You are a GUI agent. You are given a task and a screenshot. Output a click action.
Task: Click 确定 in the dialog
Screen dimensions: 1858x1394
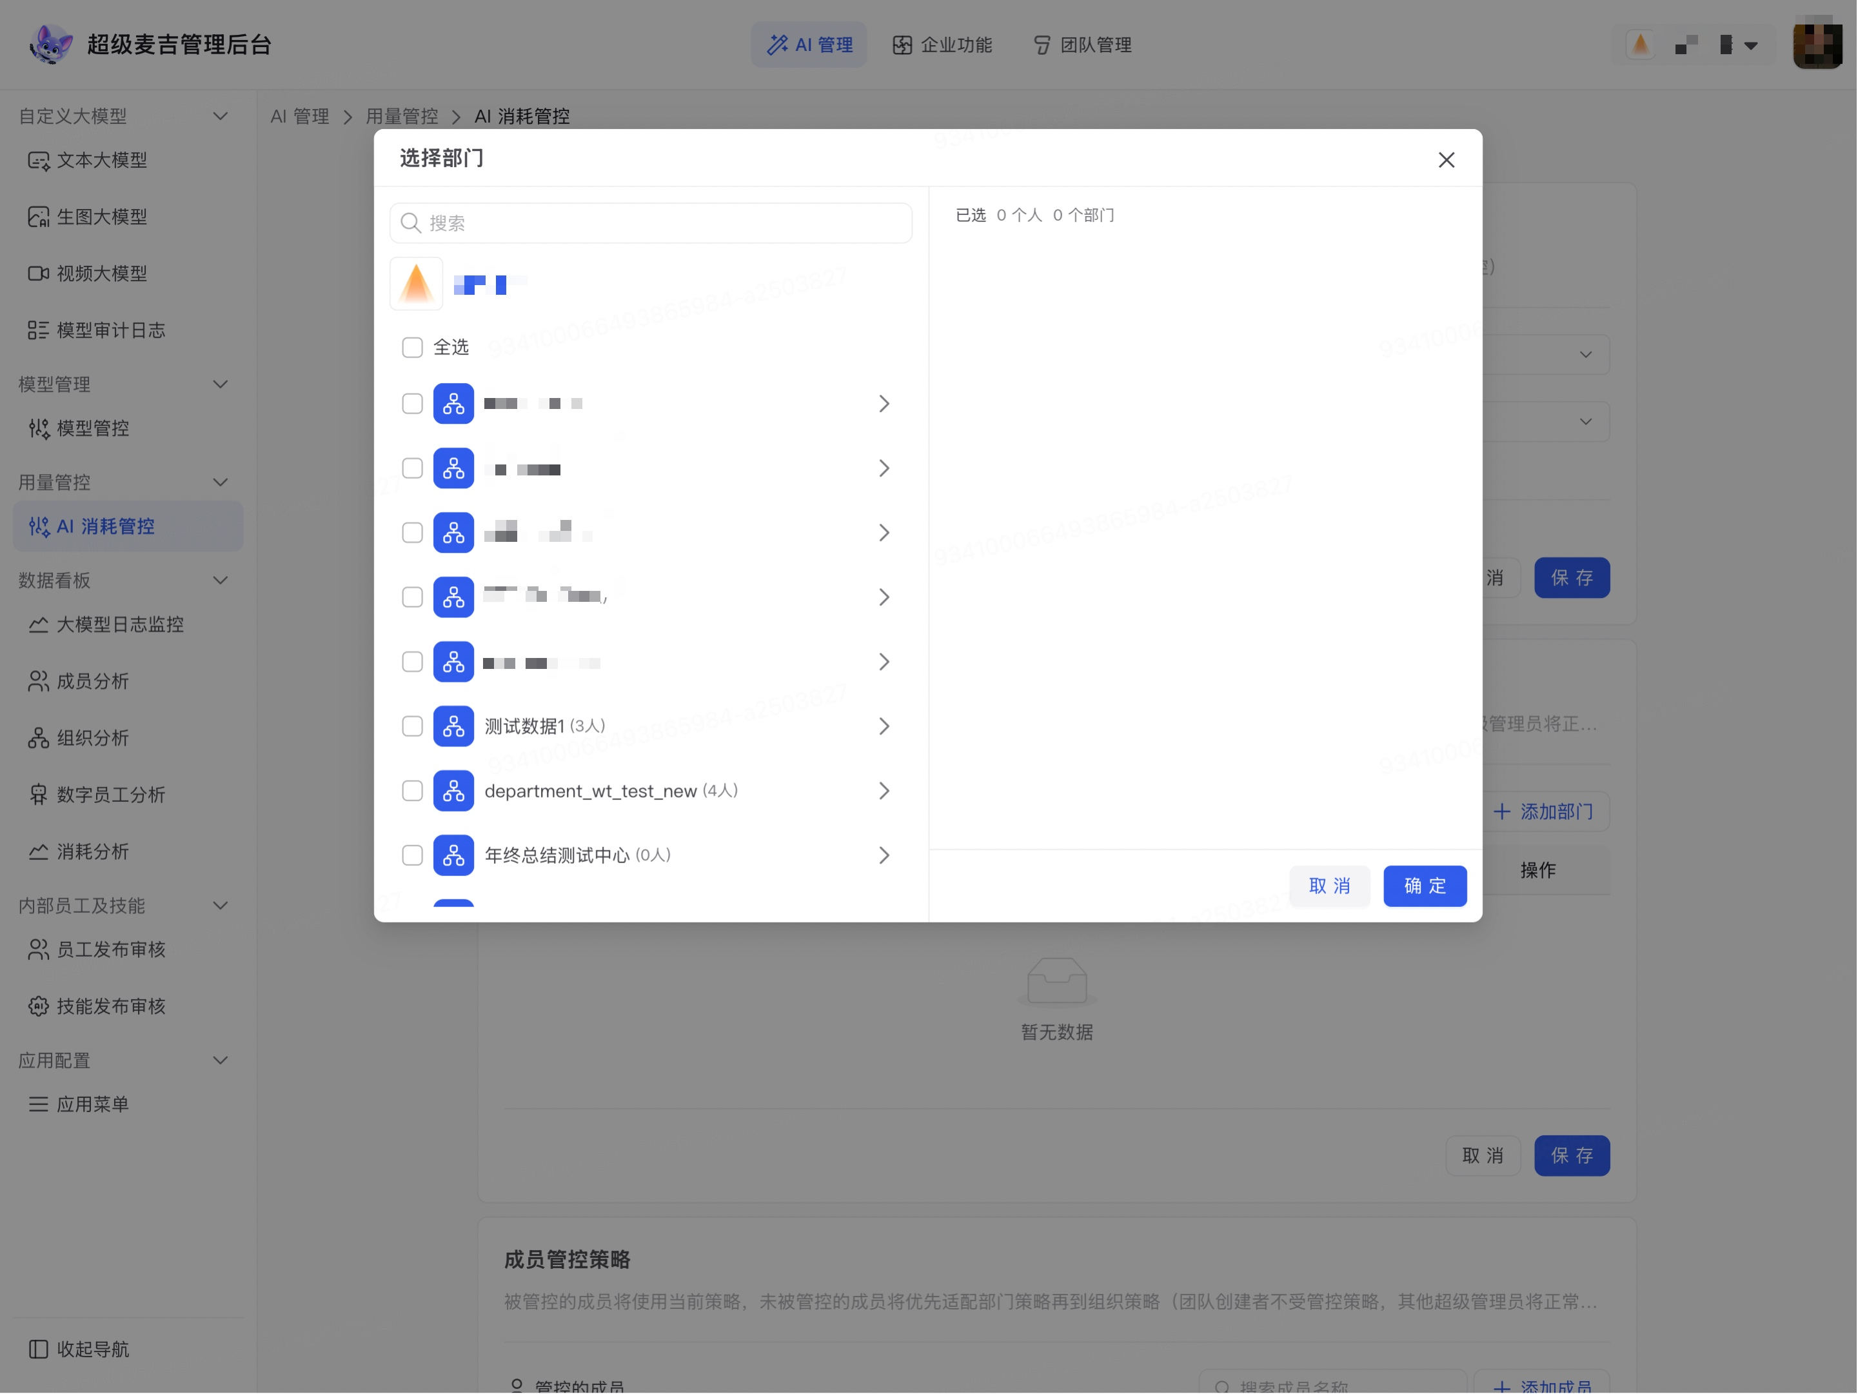pos(1425,886)
